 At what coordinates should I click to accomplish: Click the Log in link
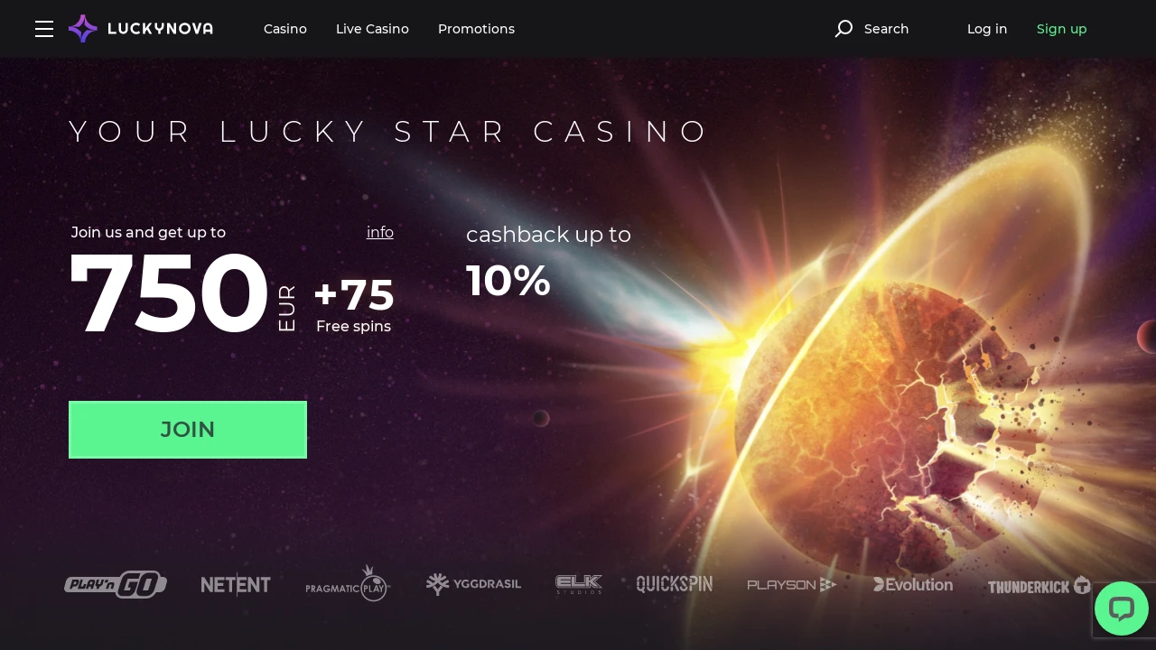click(x=987, y=29)
